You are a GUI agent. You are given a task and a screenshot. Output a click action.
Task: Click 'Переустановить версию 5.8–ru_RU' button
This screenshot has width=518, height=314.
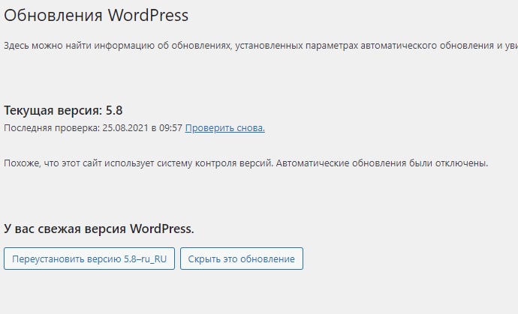pyautogui.click(x=89, y=259)
